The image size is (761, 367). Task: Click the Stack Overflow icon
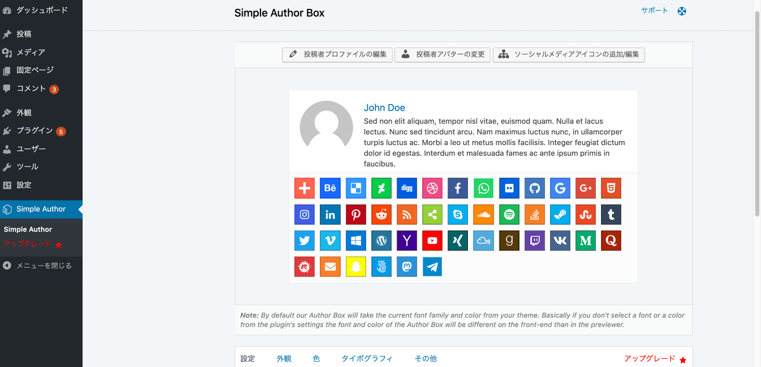534,215
